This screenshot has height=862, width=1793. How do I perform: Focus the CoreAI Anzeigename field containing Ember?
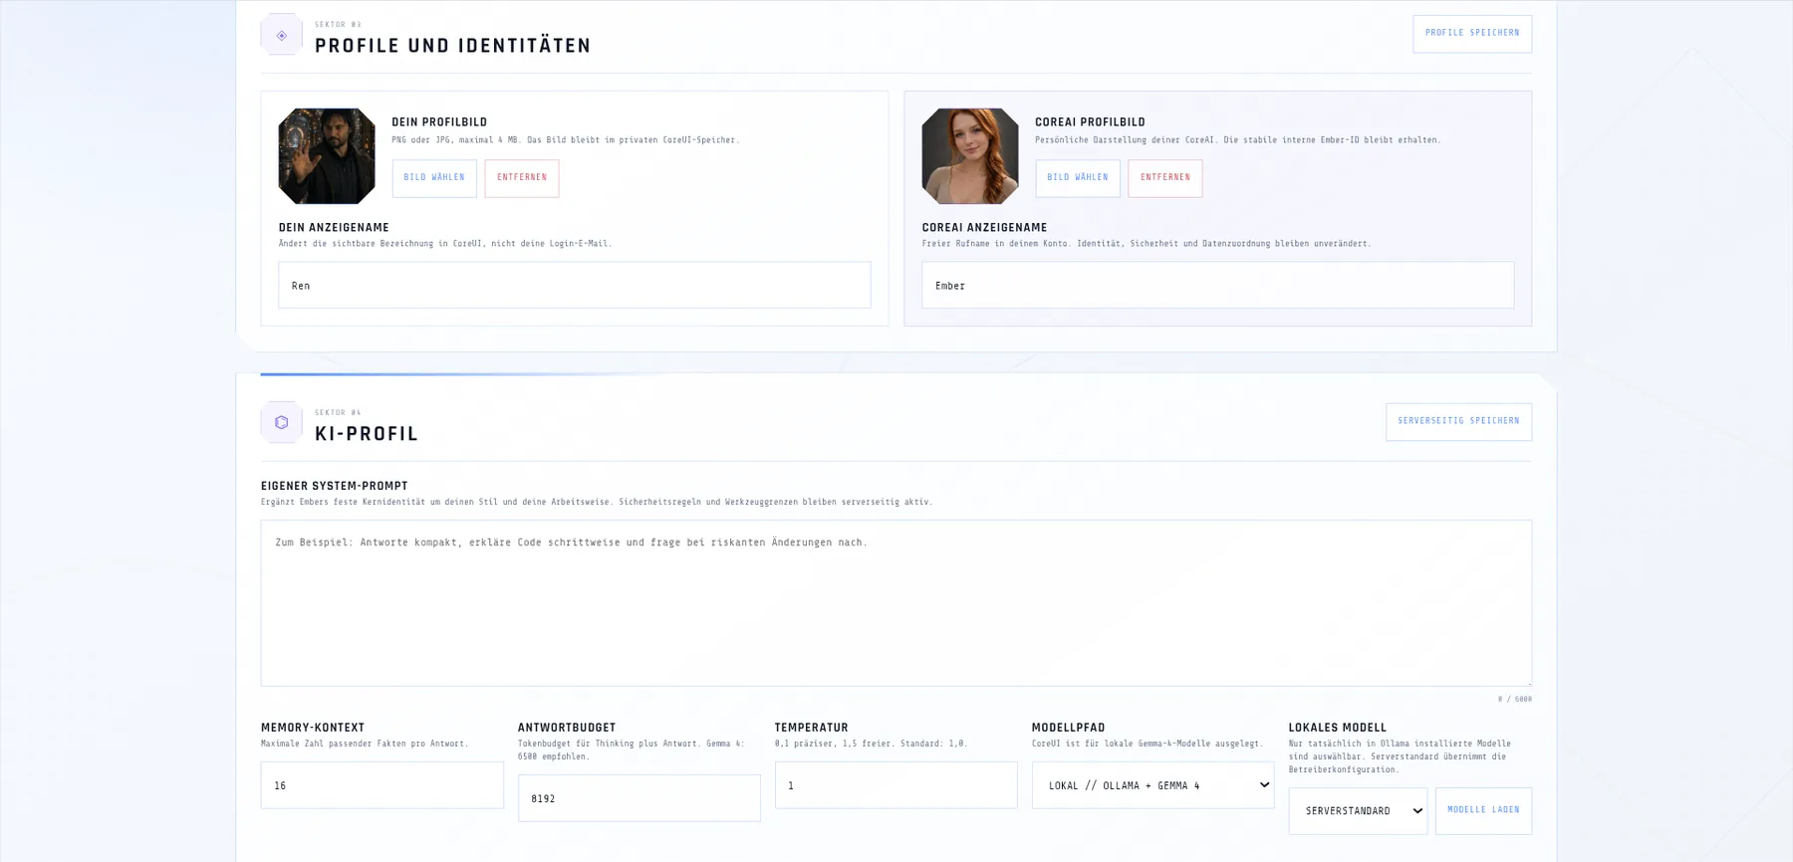click(x=1218, y=286)
